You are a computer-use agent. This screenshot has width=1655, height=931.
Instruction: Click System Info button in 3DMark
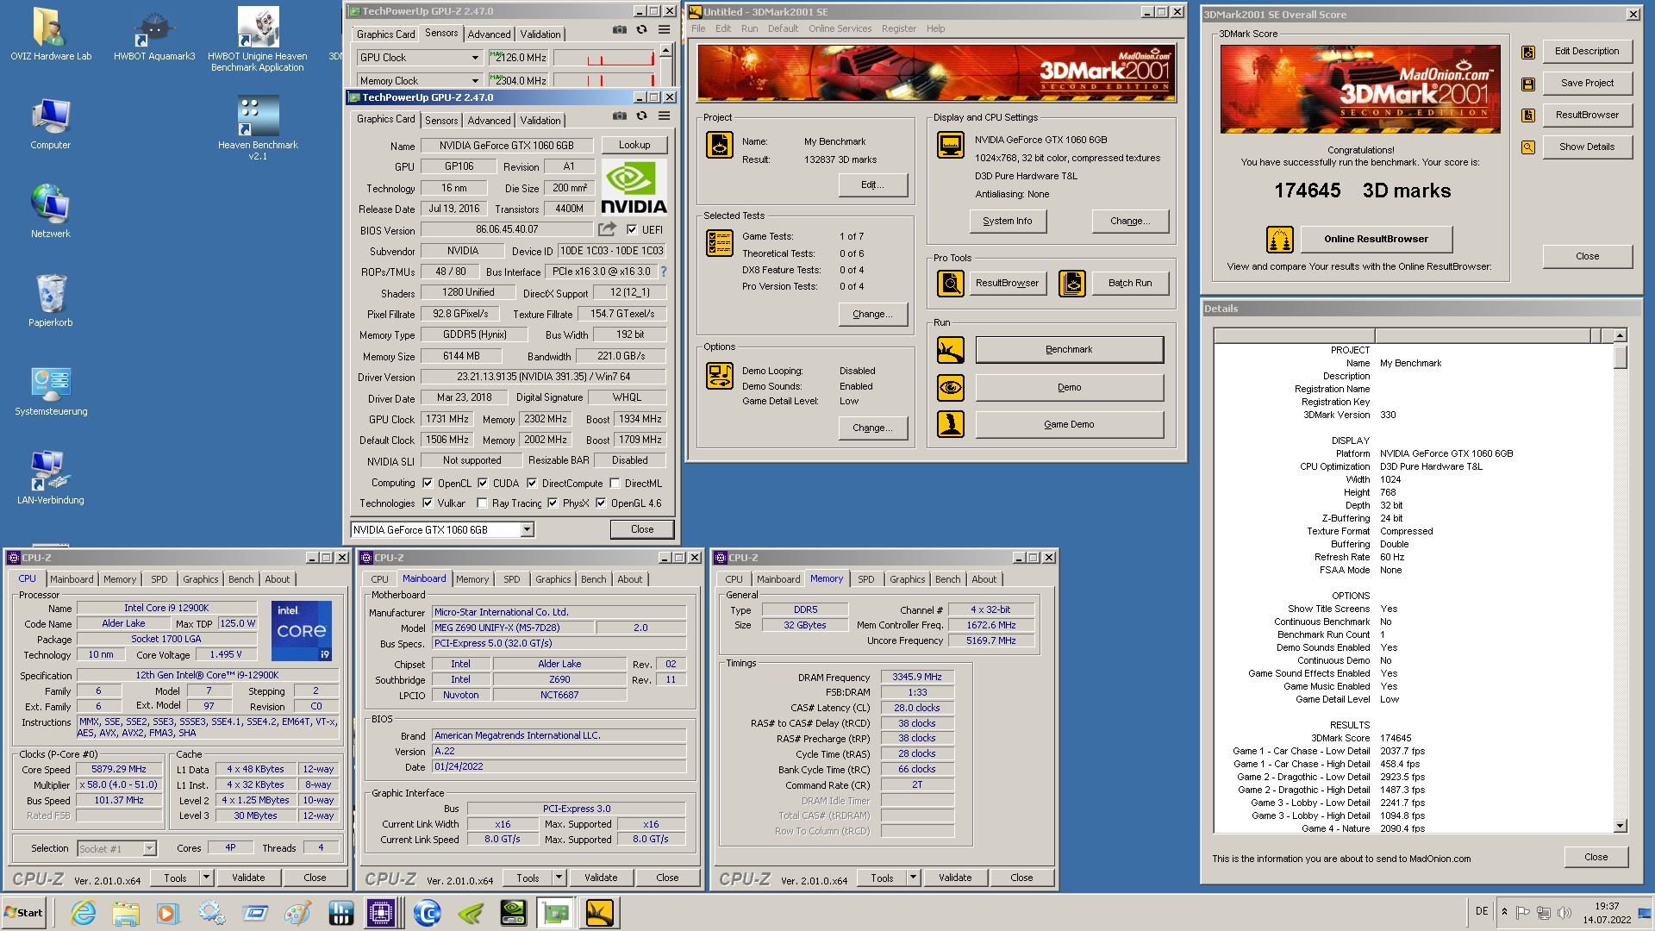click(x=1007, y=222)
